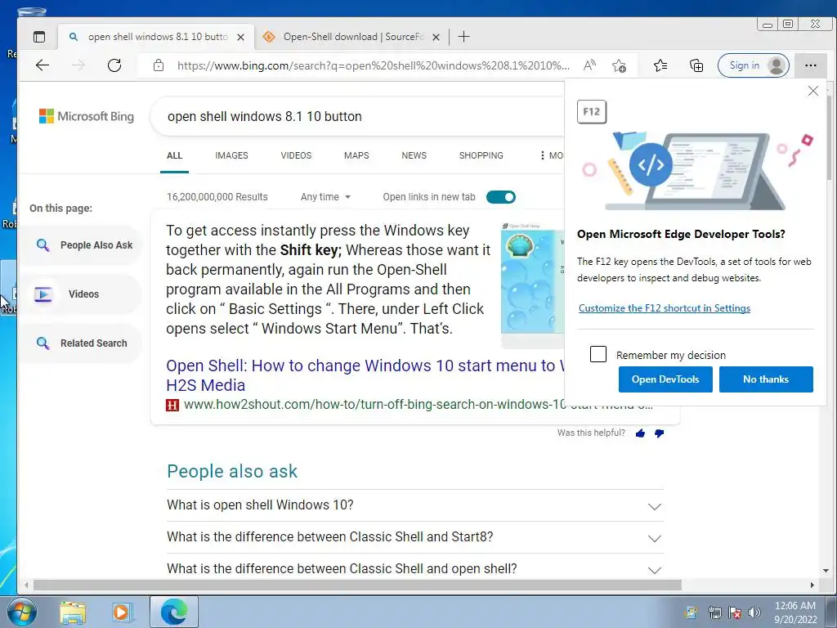This screenshot has height=628, width=837.
Task: Jump to People Also Ask section
Action: point(81,245)
